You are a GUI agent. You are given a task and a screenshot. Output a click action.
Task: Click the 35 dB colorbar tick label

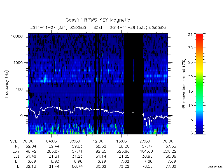click(190, 35)
